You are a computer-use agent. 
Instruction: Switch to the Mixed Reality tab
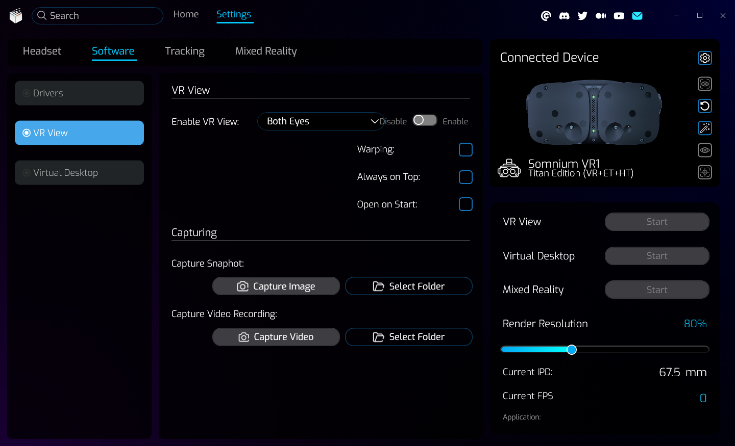(x=266, y=51)
